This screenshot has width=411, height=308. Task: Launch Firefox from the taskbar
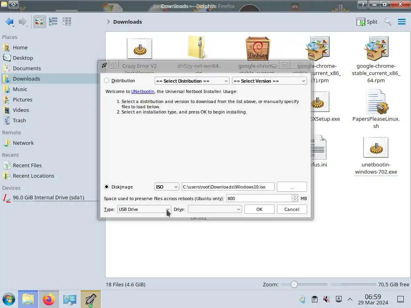tap(49, 299)
